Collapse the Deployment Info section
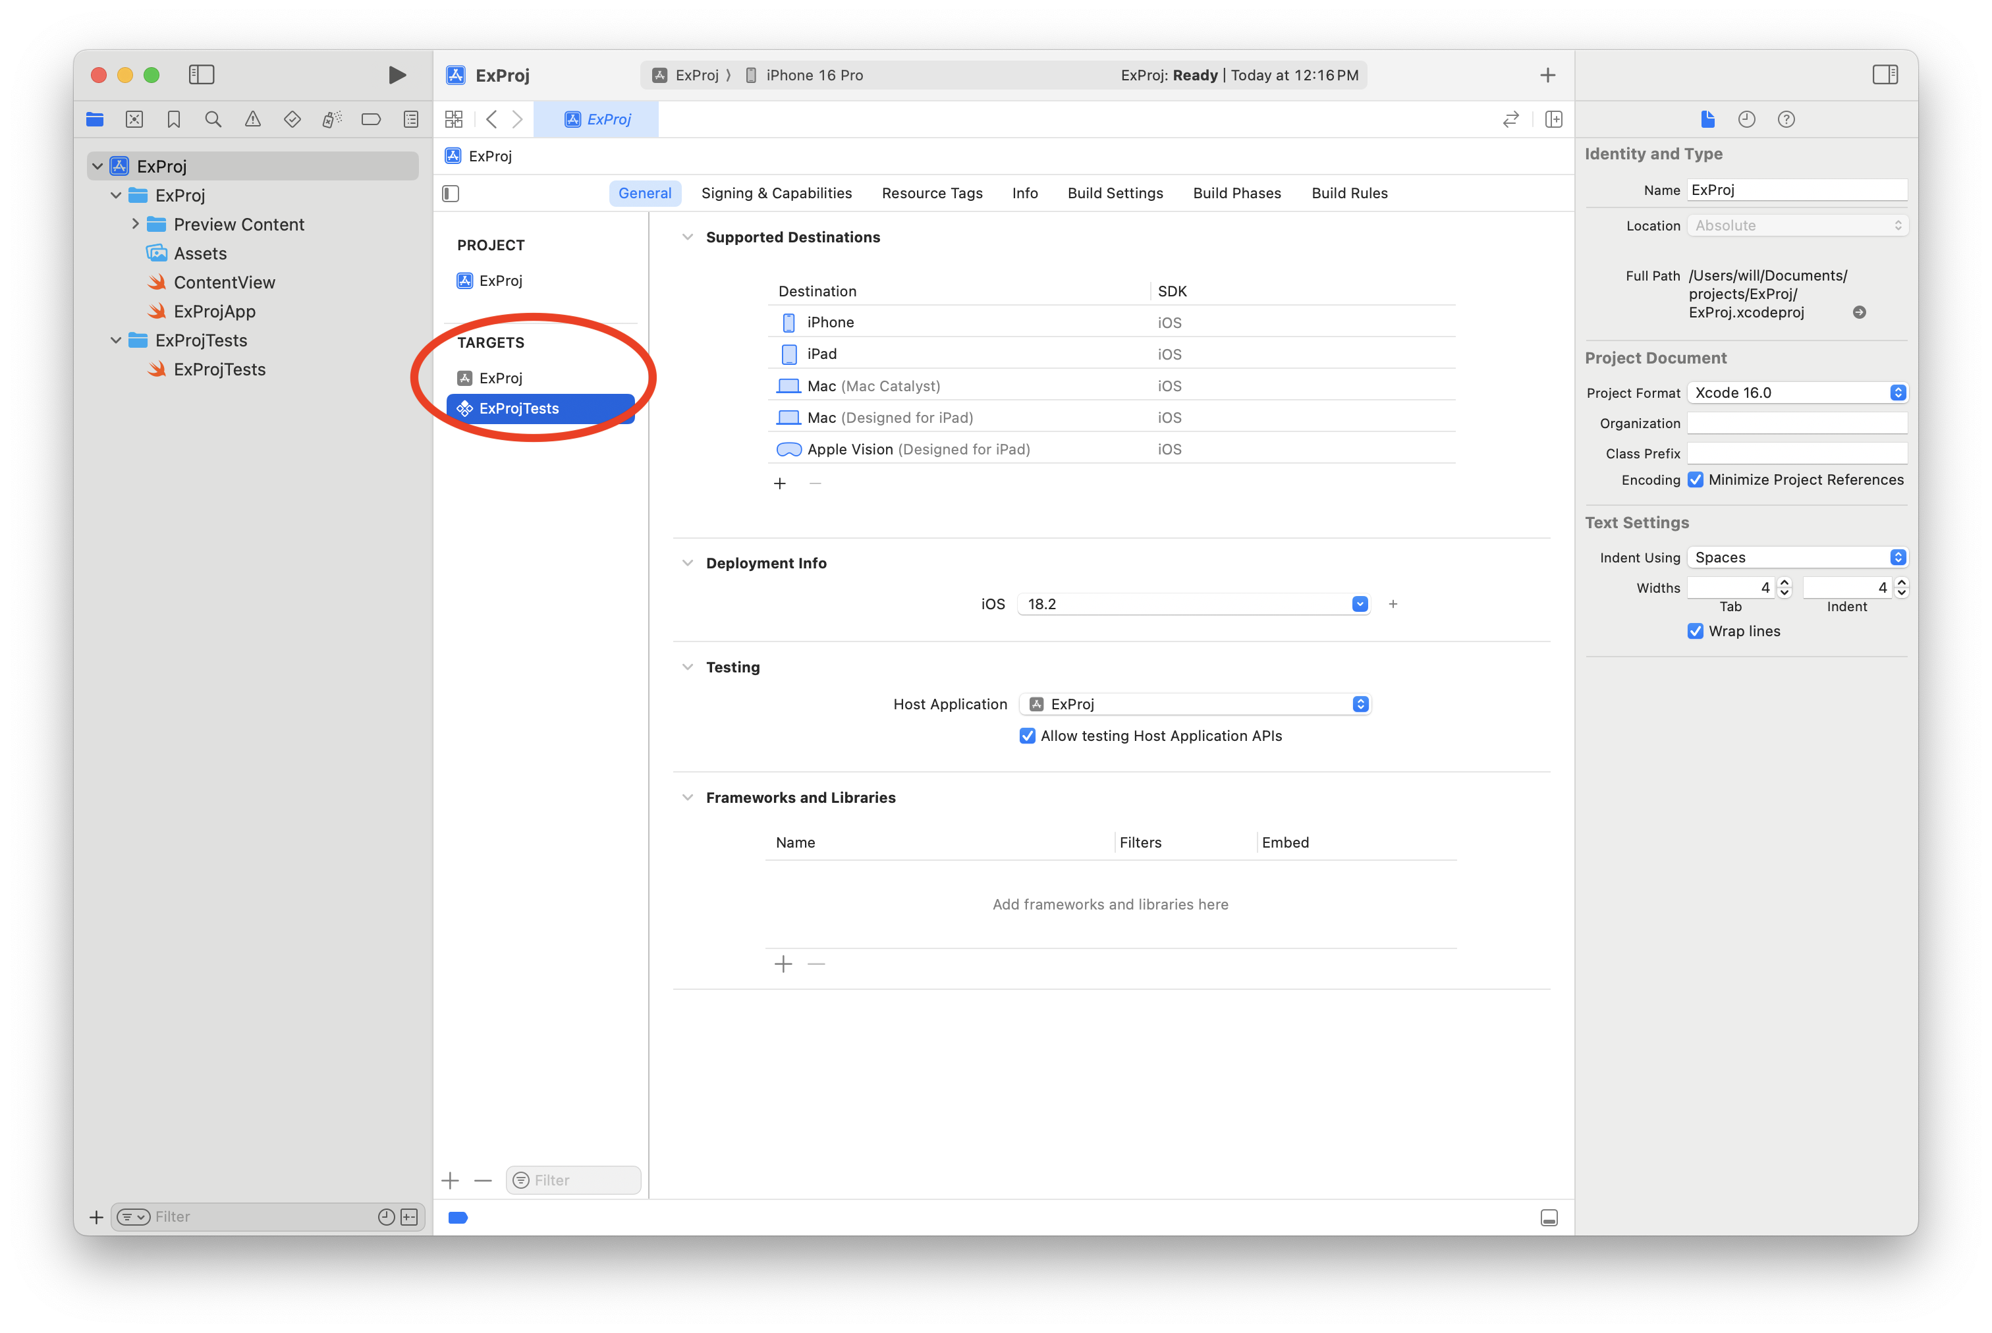The height and width of the screenshot is (1333, 1992). pos(687,563)
